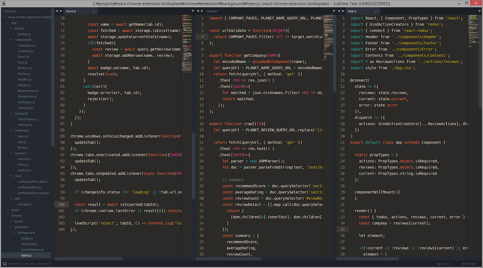Click previous-tab arrow left of App.js tab
Viewport: 483px width, 268px height.
[339, 11]
